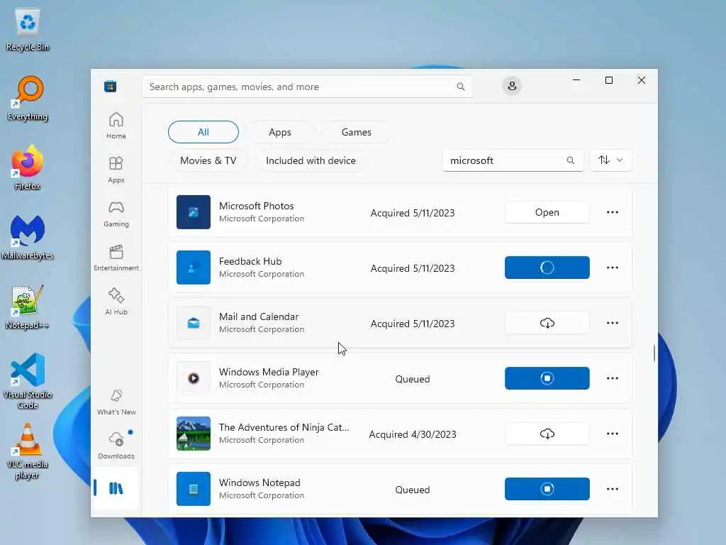Screen dimensions: 726x545
Task: Open more options for Windows Notepad
Action: (612, 489)
